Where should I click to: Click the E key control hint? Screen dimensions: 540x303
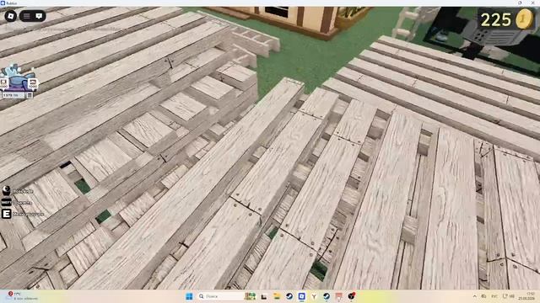click(6, 214)
